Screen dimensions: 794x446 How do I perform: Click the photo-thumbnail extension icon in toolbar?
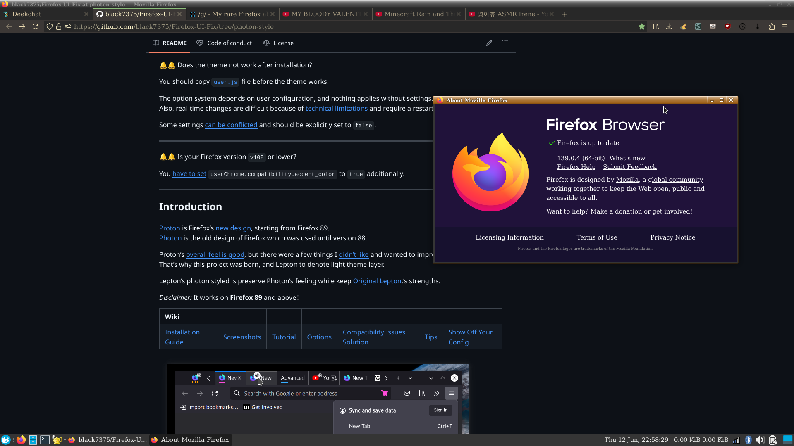click(x=713, y=26)
